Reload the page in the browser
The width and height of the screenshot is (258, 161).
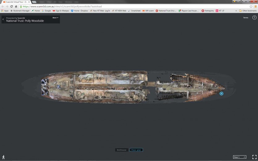click(11, 6)
